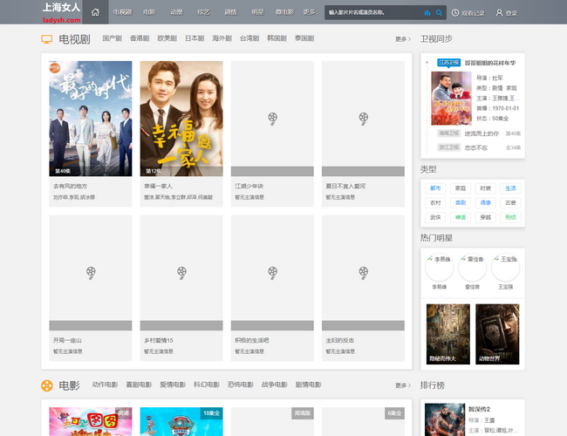Choose the 湖南卫视 channel label
567x436 pixels.
tap(448, 133)
